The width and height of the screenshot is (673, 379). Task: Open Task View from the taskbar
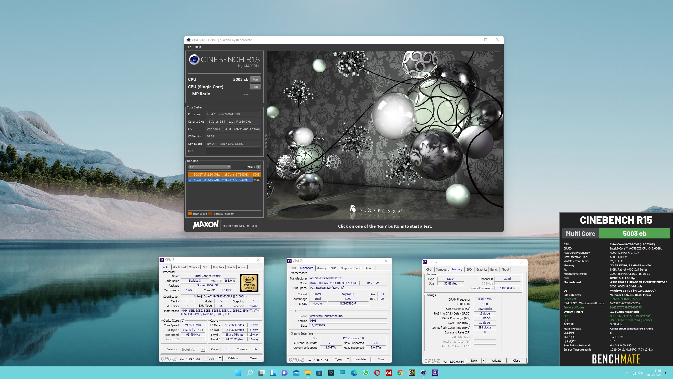click(261, 373)
